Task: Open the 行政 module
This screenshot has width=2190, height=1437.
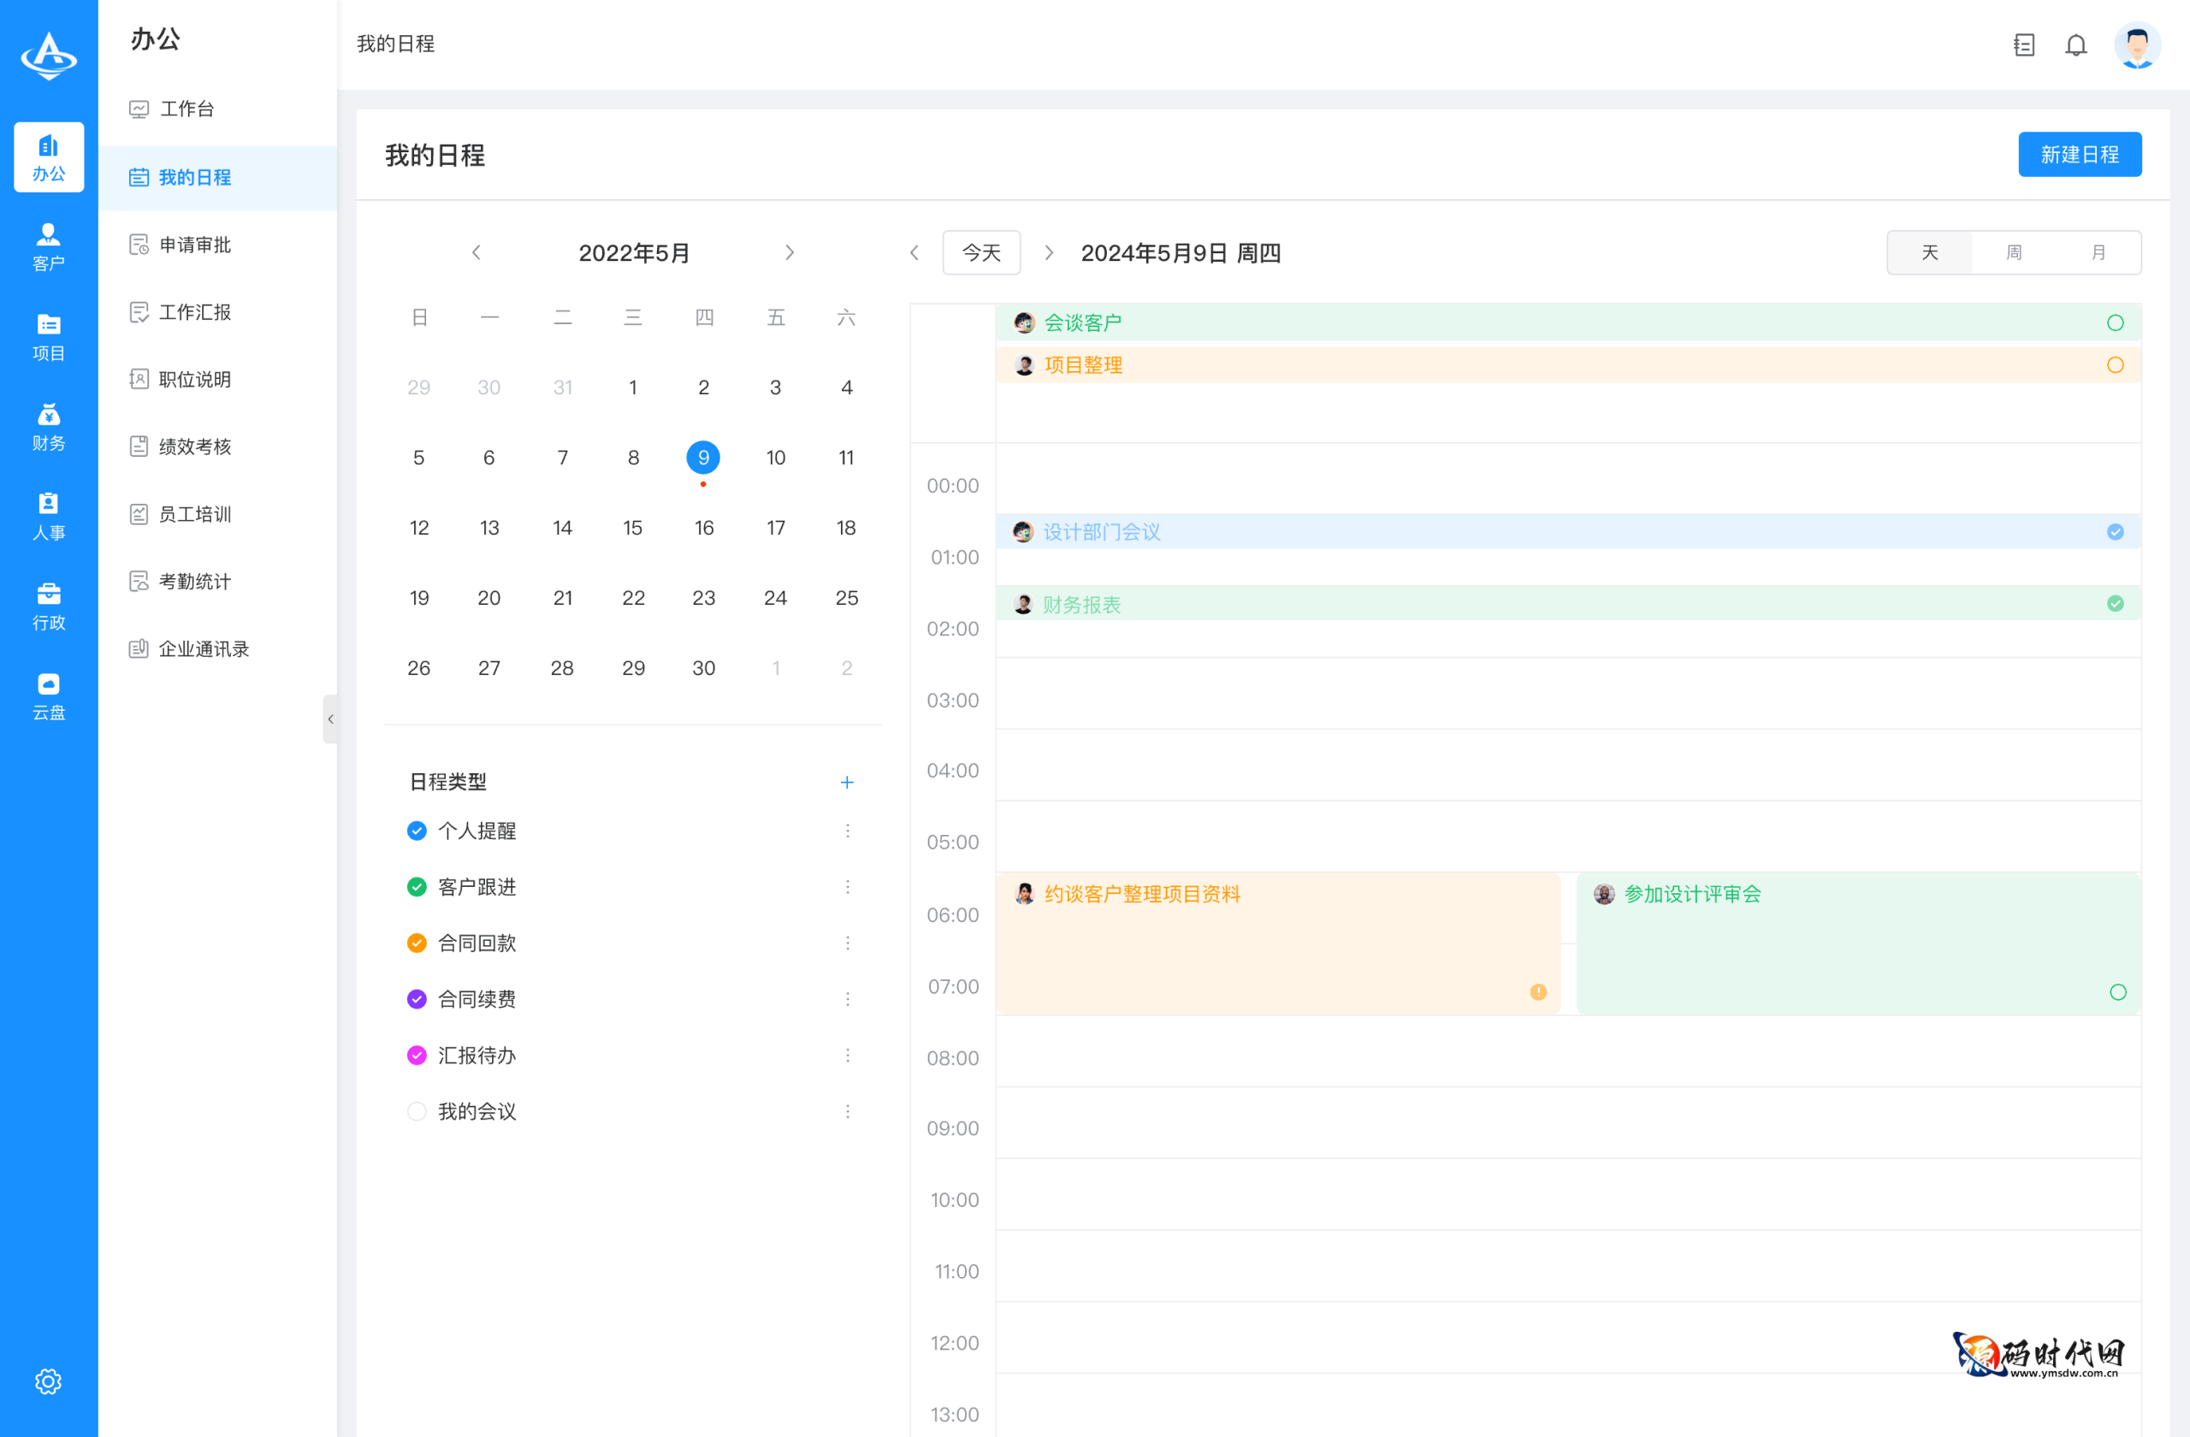Action: [x=48, y=606]
